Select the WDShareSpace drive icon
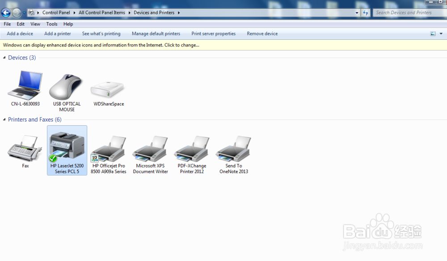 click(x=107, y=89)
